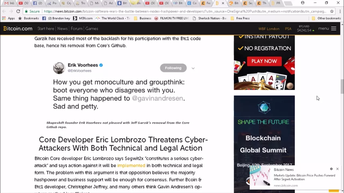This screenshot has height=193, width=344.
Task: Open the Apps shortcut in bookmarks bar
Action: (x=9, y=18)
